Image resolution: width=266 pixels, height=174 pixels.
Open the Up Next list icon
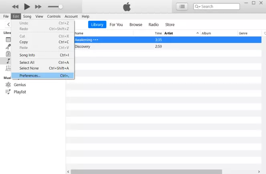point(182,7)
